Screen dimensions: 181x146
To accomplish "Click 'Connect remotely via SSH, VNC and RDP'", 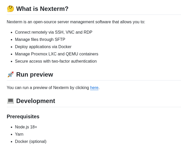I will coord(54,32).
